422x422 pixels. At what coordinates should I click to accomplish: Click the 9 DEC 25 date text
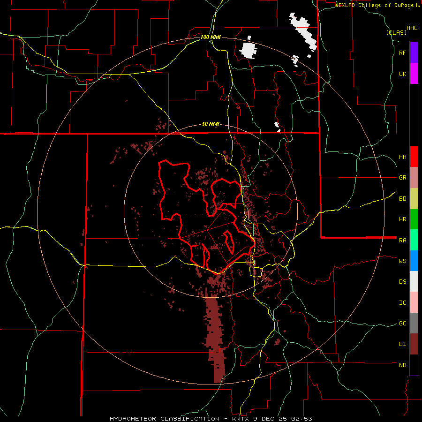pyautogui.click(x=270, y=419)
